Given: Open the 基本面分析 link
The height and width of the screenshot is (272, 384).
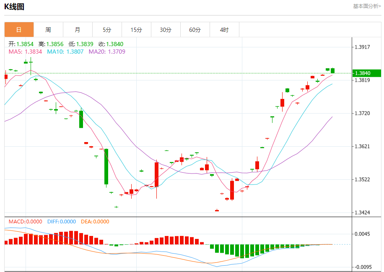Looking at the screenshot, I should click(367, 6).
